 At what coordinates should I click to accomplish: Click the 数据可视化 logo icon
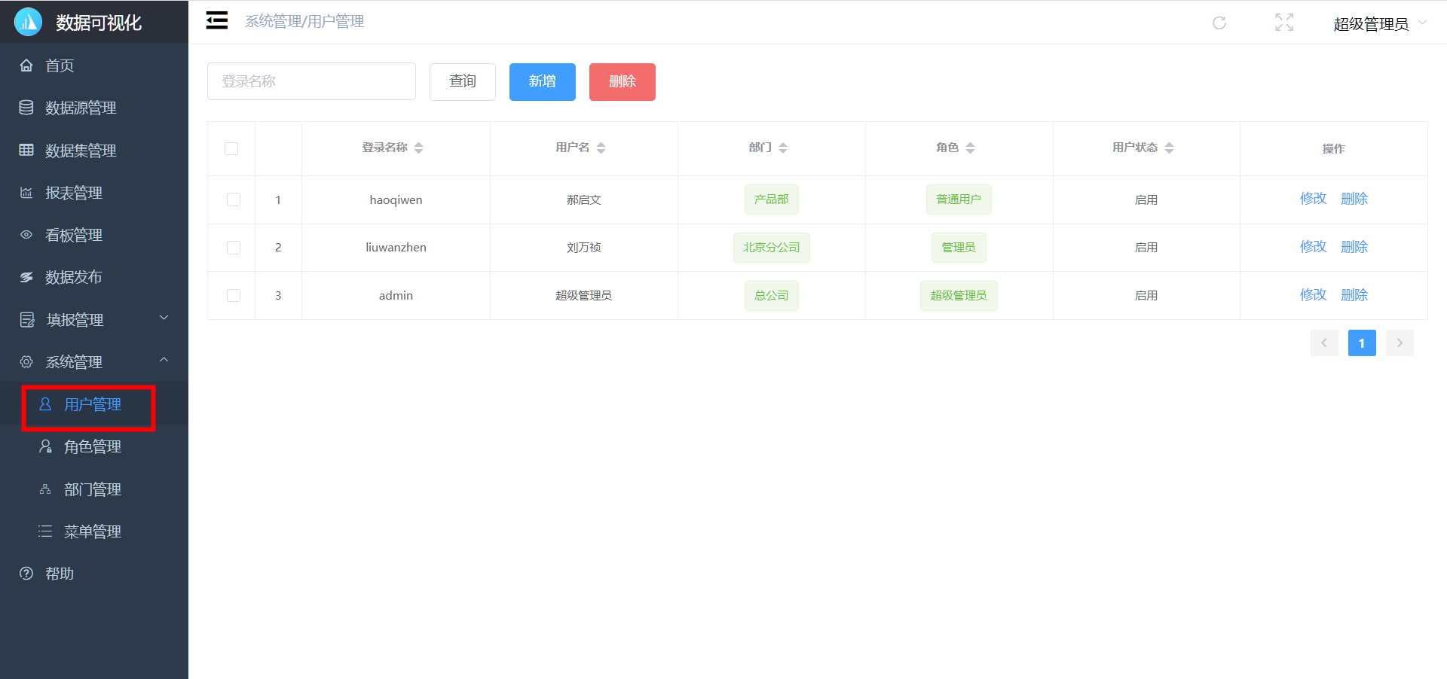[x=29, y=22]
